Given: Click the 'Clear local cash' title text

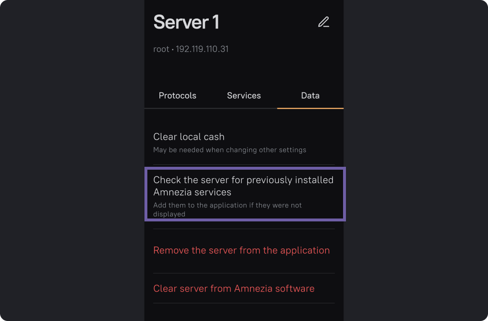Looking at the screenshot, I should coord(188,137).
